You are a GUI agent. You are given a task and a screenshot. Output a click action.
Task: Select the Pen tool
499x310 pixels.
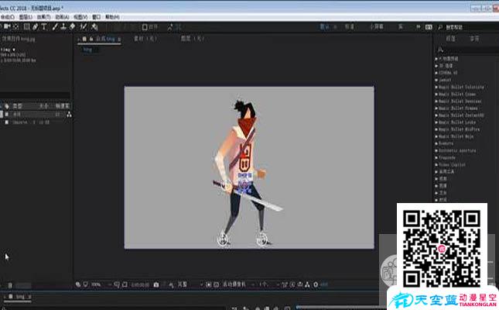[35, 27]
